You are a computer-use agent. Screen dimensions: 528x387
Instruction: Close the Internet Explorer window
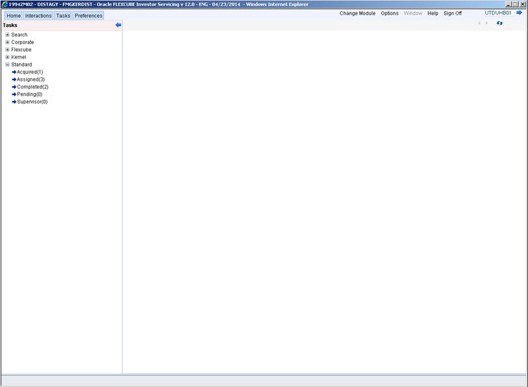coord(522,4)
